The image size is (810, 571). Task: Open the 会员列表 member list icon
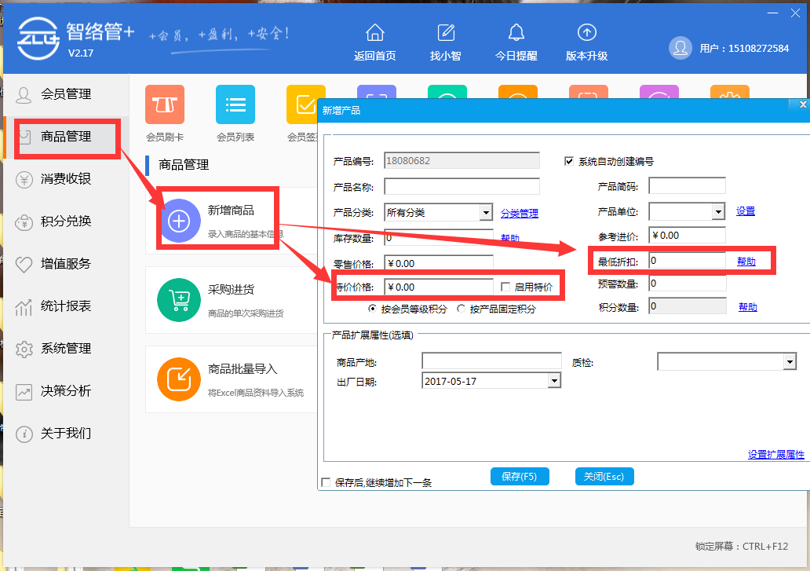point(235,104)
